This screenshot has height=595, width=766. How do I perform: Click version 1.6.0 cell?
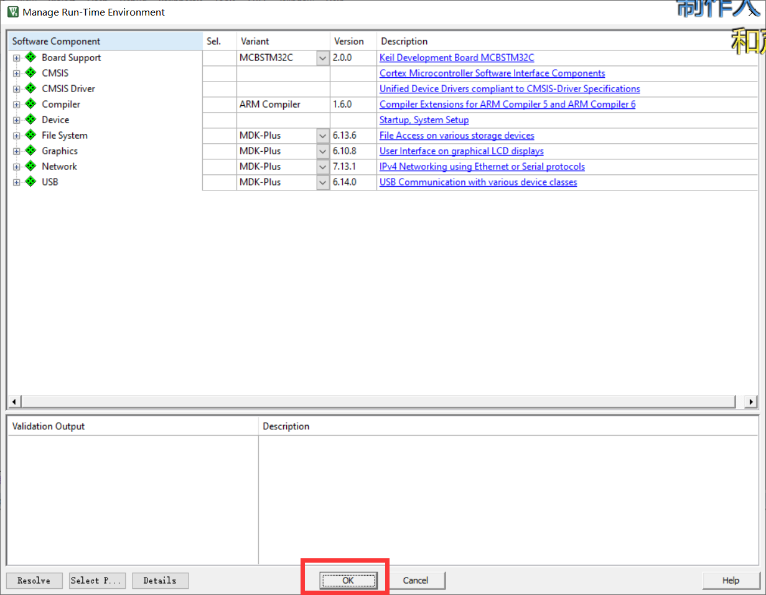(353, 105)
